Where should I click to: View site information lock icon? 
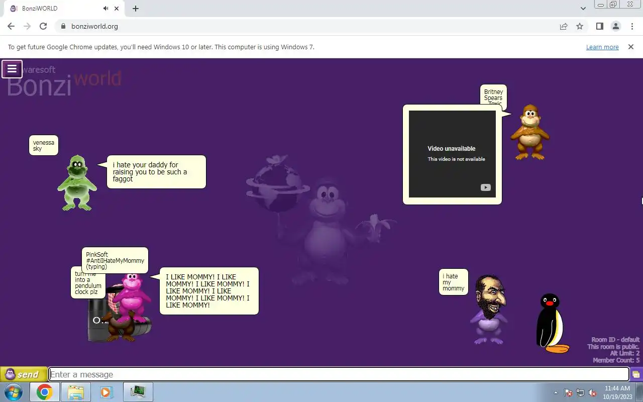tap(63, 26)
